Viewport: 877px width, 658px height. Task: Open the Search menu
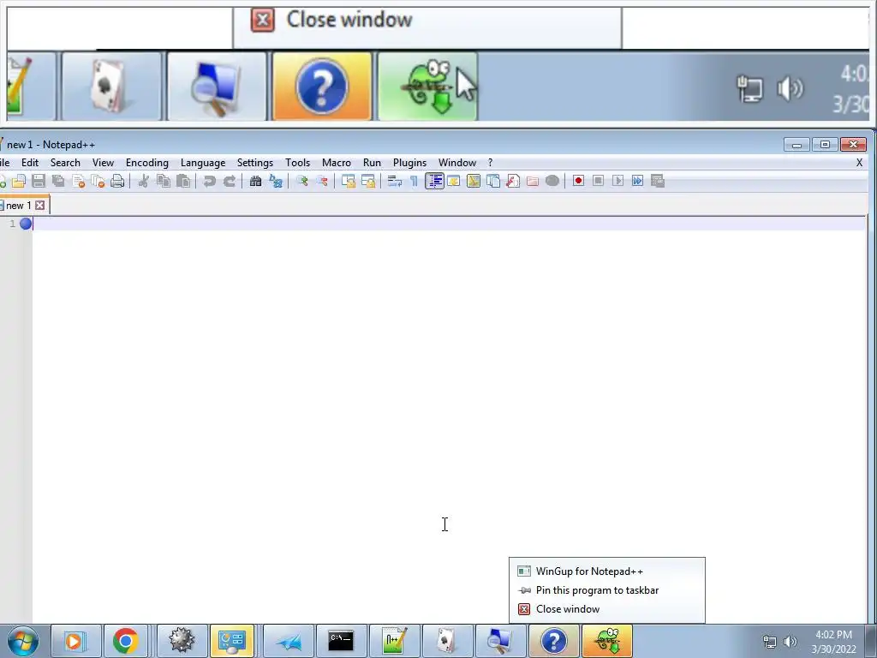tap(65, 163)
